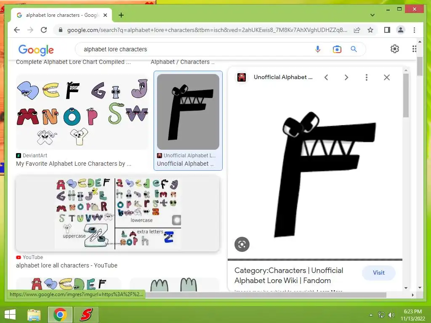This screenshot has height=323, width=431.
Task: Click 'alphabet lore all characters - YouTube' link
Action: tap(67, 266)
